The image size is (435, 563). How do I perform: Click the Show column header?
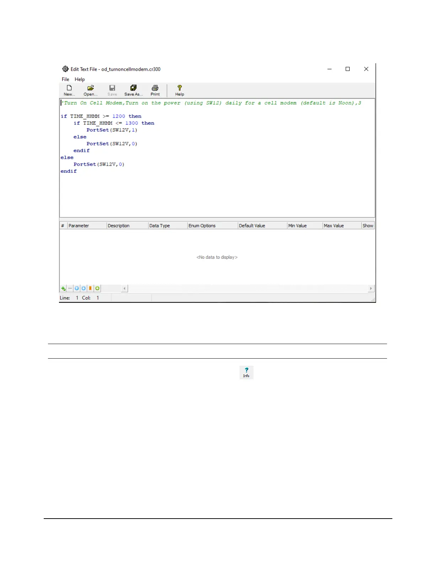tap(368, 226)
